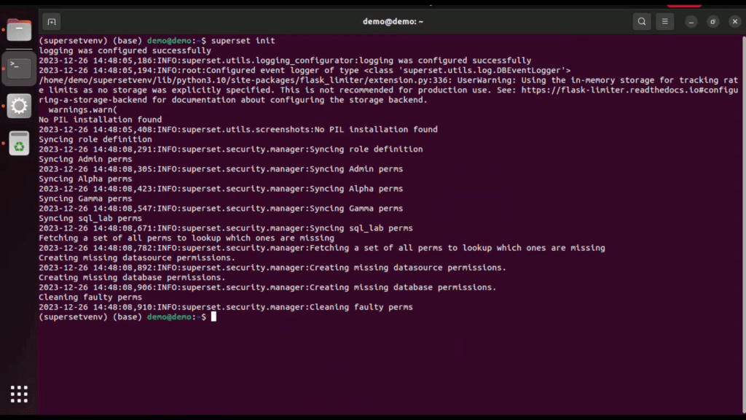Click the 'Cleaning faulty perms' plain line
Screen dimensions: 746x420
coord(90,297)
